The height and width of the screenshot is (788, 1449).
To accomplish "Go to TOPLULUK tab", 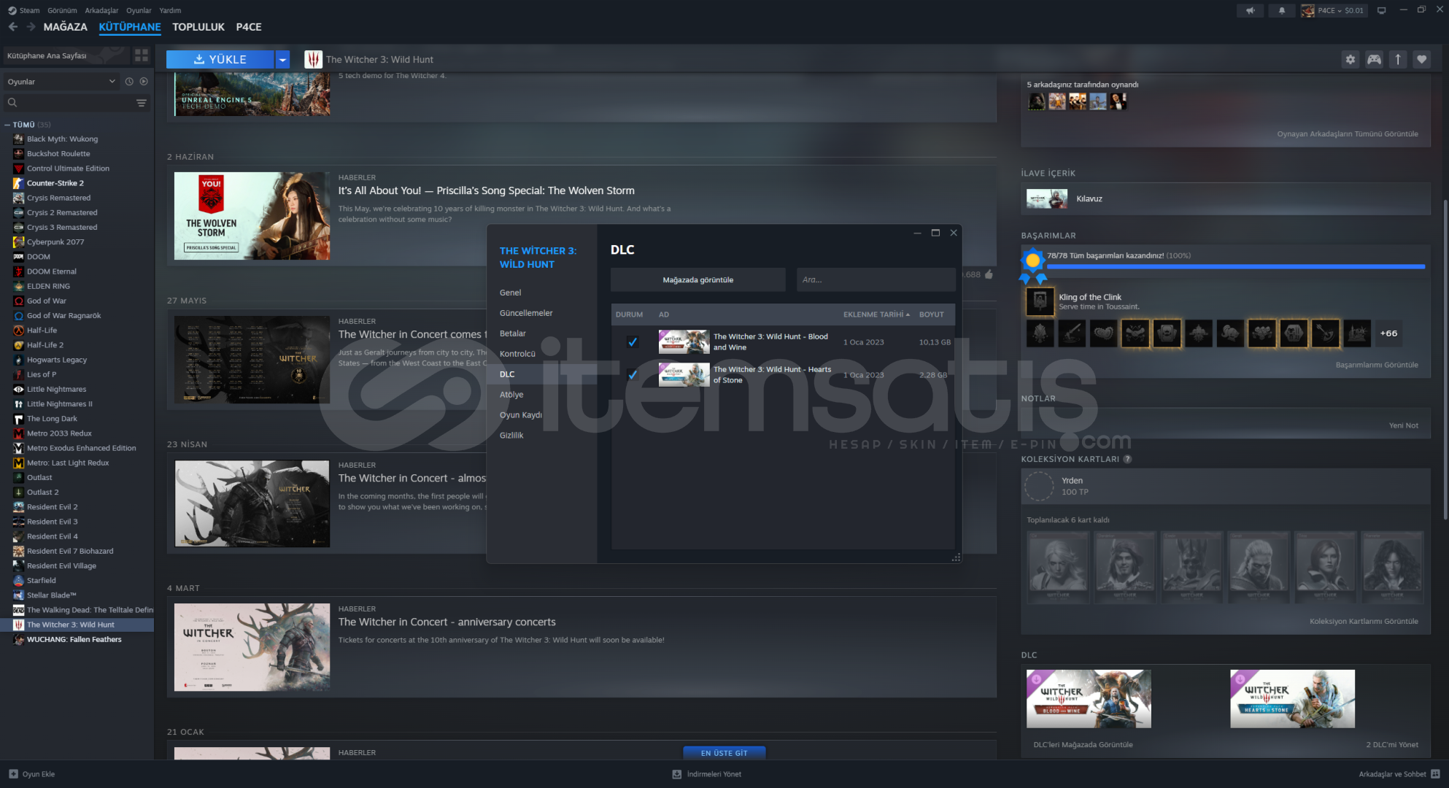I will [x=198, y=27].
